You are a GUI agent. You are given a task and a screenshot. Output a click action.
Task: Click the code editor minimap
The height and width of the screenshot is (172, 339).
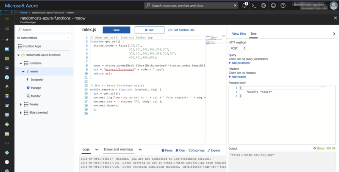[214, 40]
